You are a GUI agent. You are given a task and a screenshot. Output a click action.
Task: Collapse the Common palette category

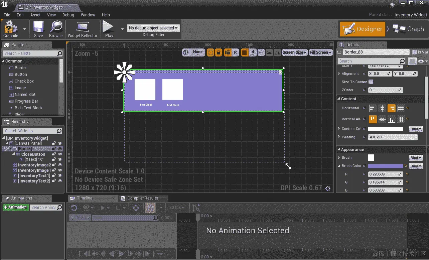point(3,61)
